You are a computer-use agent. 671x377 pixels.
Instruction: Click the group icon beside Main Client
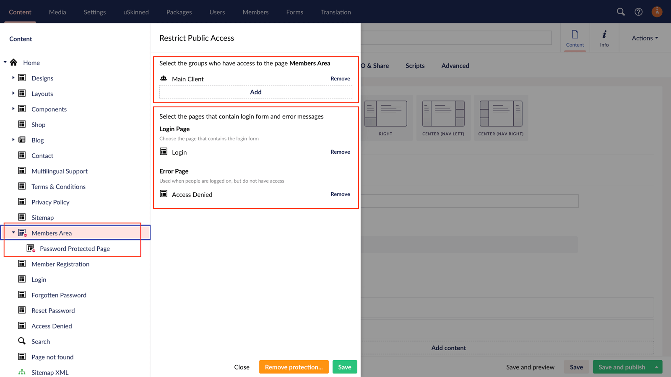click(x=163, y=78)
